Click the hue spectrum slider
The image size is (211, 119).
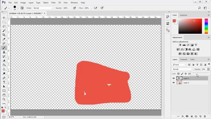pos(206,26)
